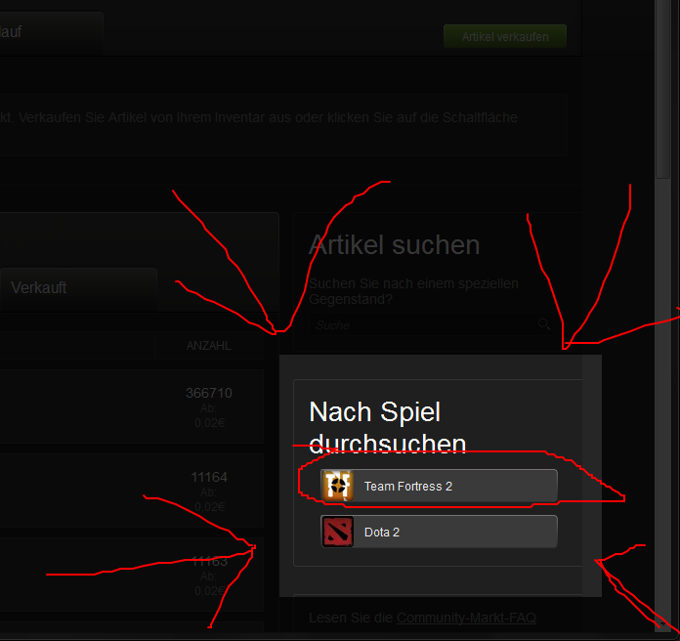Click the Artikel suchen heading
Image resolution: width=680 pixels, height=641 pixels.
pos(394,245)
